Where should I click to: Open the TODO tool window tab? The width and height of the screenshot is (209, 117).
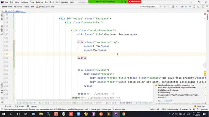20,106
